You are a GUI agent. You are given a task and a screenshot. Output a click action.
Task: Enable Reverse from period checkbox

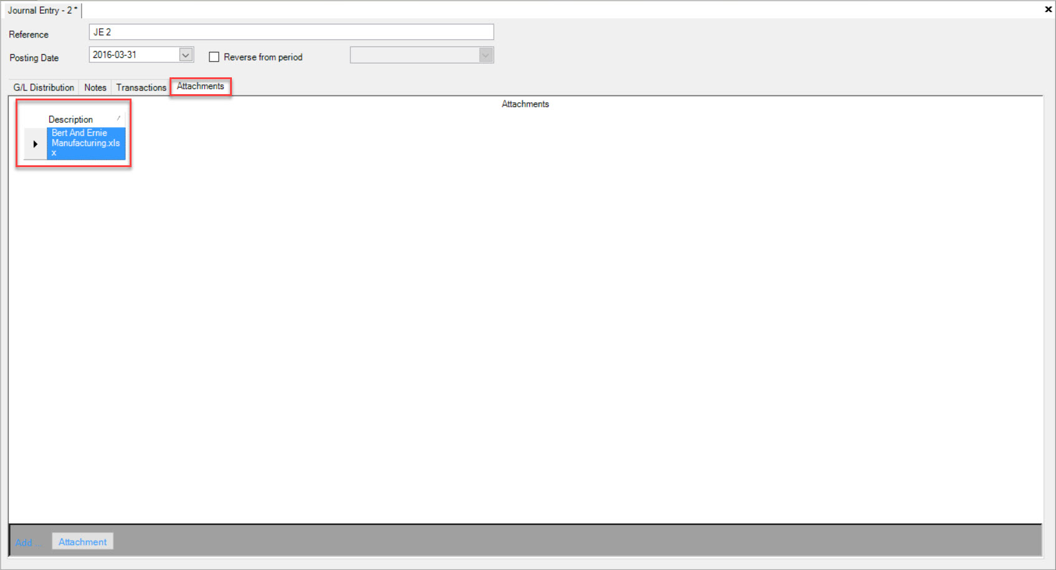pos(214,57)
